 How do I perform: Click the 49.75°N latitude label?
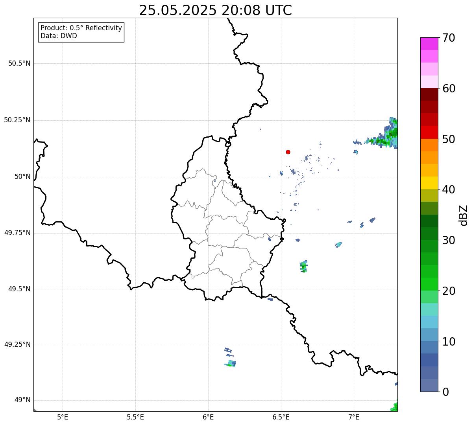tap(17, 233)
